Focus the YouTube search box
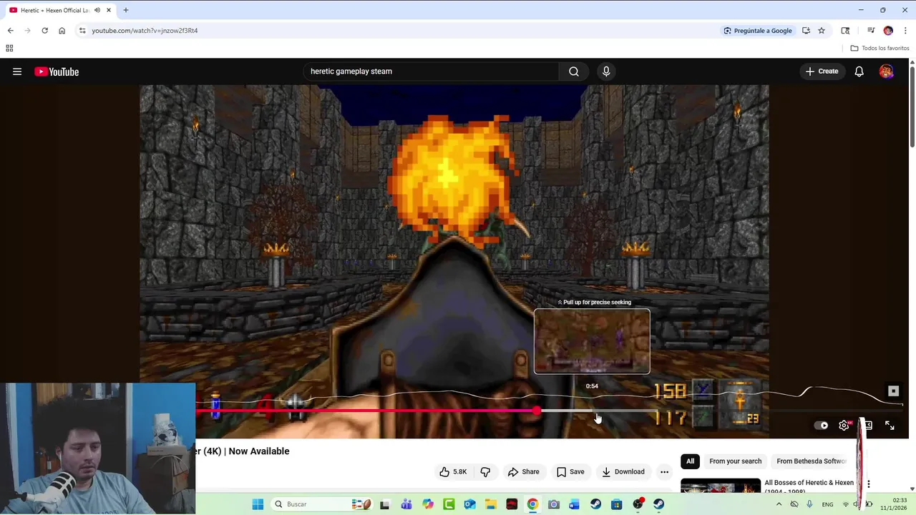Screen dimensions: 916x515 (x=431, y=72)
